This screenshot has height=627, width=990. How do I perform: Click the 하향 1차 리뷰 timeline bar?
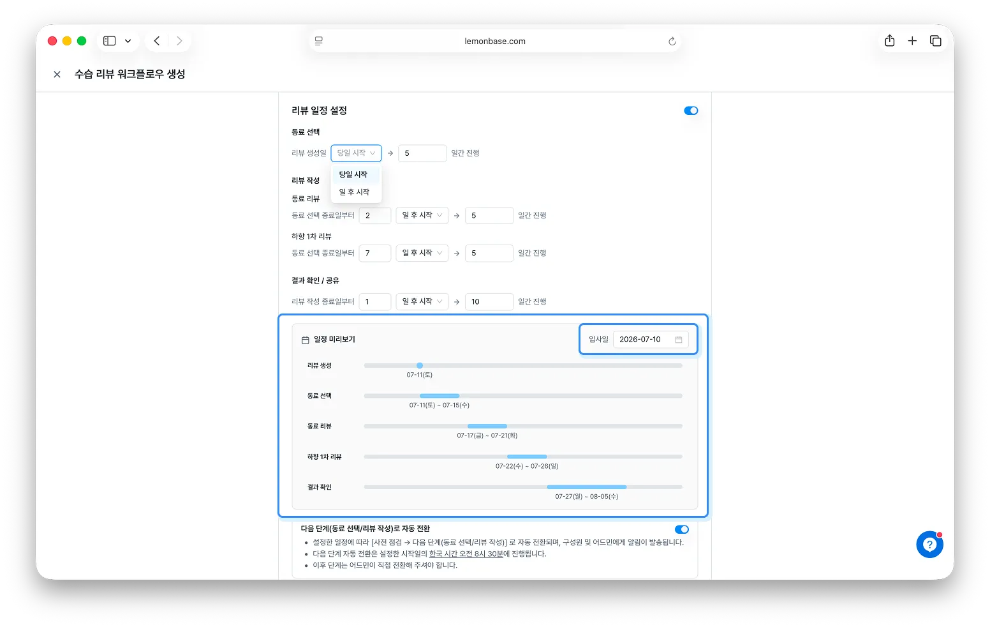tap(527, 457)
